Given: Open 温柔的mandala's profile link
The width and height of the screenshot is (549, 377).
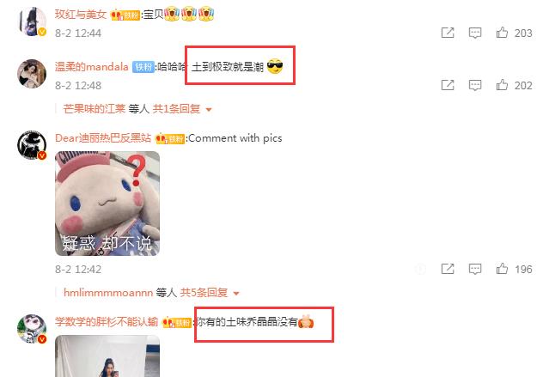Looking at the screenshot, I should (92, 66).
